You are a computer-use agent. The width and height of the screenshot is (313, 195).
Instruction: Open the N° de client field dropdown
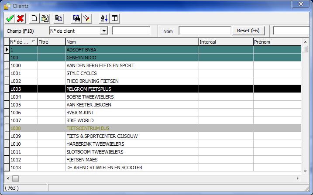pos(104,31)
